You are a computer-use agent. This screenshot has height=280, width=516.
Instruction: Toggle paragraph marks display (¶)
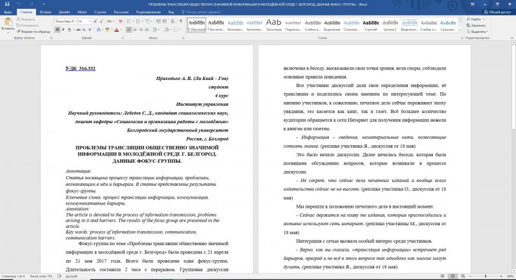click(x=181, y=21)
